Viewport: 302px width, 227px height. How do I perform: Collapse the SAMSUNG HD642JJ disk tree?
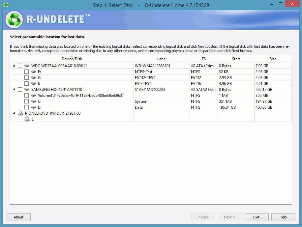coord(14,90)
